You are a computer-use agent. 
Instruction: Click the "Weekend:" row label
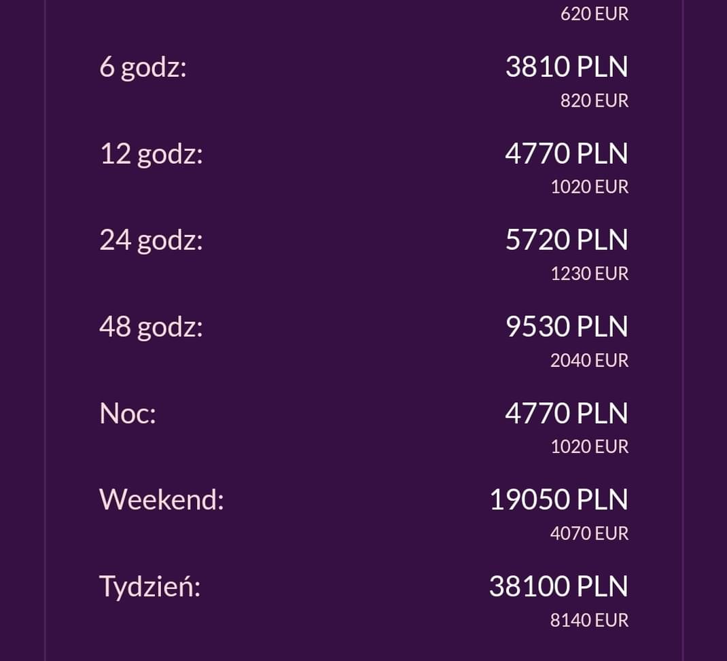[x=162, y=500]
